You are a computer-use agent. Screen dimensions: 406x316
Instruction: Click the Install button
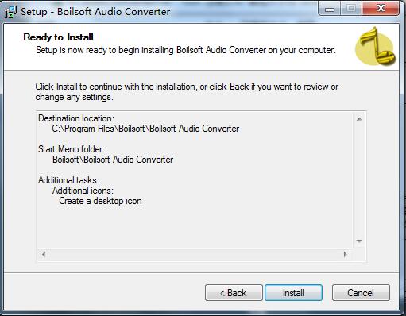tap(293, 293)
